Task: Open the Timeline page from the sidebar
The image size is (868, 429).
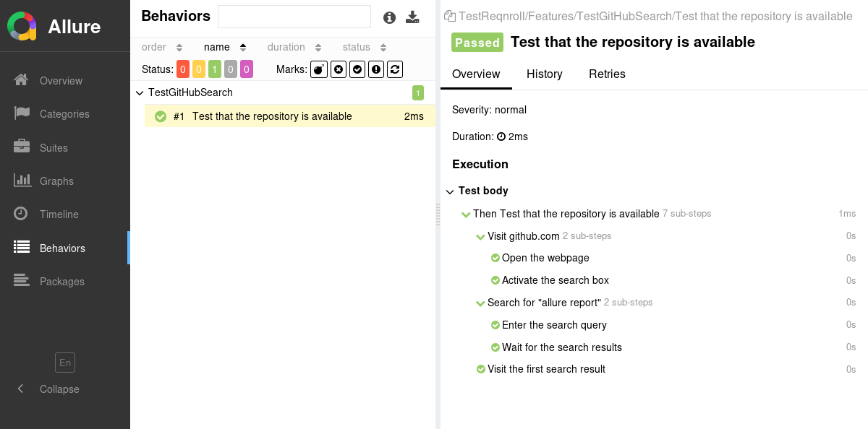Action: coord(59,214)
